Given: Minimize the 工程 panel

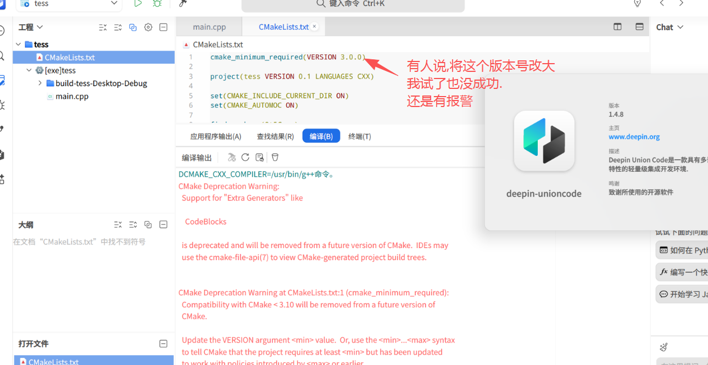Looking at the screenshot, I should [x=163, y=27].
